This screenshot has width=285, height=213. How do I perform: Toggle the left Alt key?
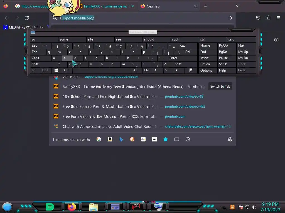pos(67,70)
